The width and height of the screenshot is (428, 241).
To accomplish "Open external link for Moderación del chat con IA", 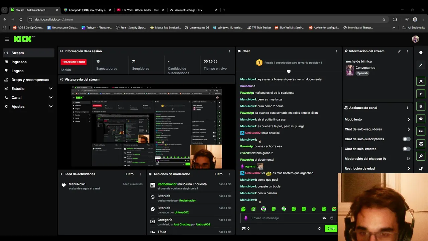I will [408, 159].
